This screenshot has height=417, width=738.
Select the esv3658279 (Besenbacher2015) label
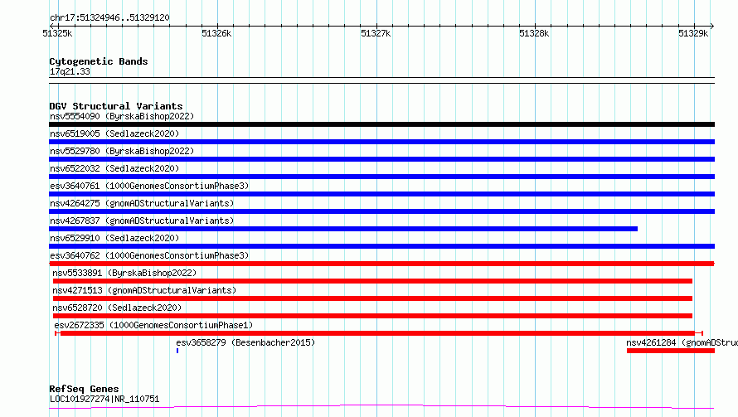click(x=245, y=342)
